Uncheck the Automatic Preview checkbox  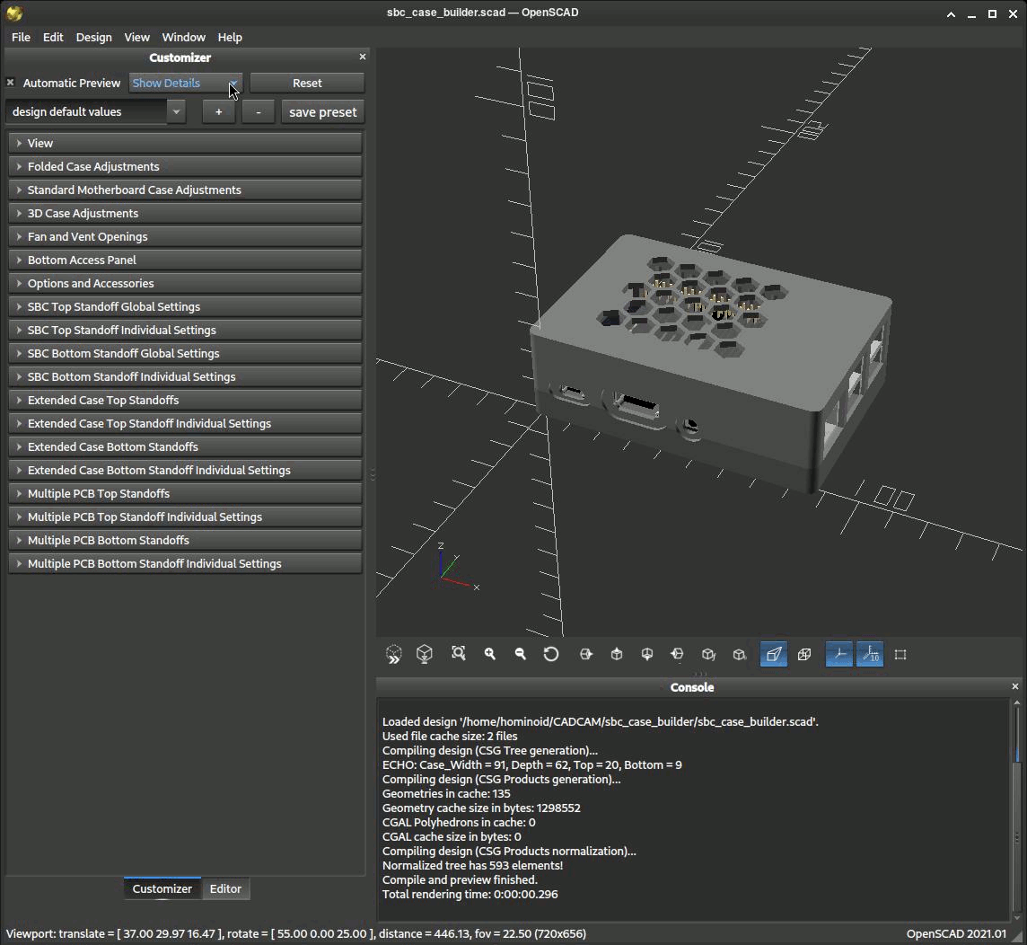click(11, 83)
